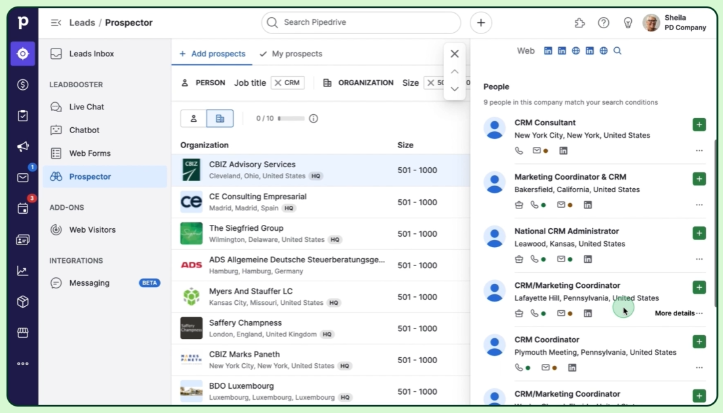
Task: Open Leads Inbox in side menu
Action: click(104, 54)
